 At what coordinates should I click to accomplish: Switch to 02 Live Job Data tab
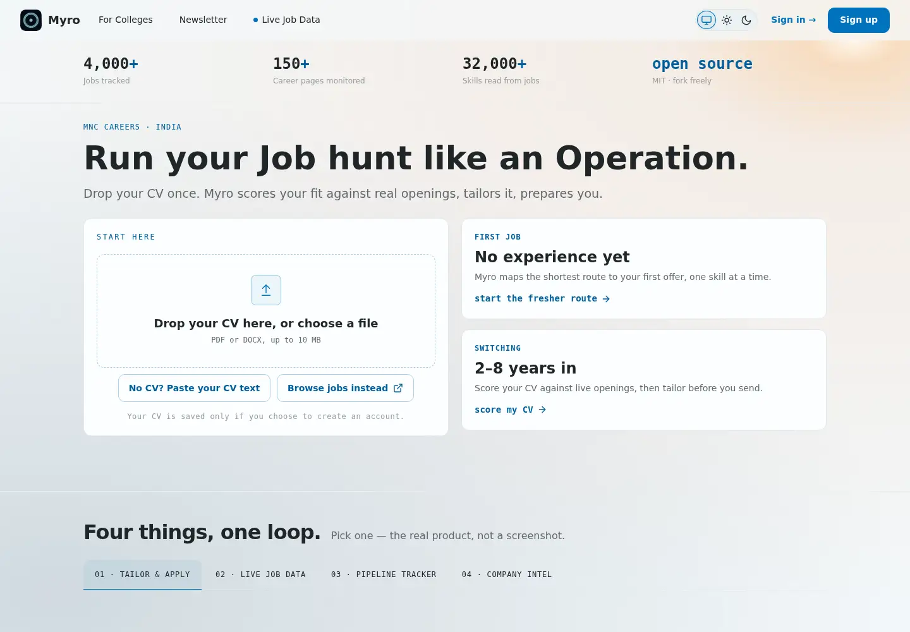[260, 574]
